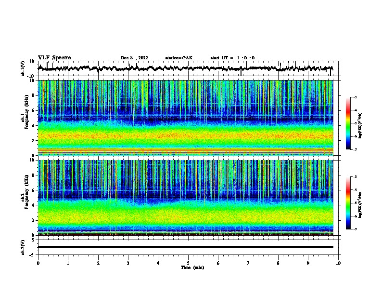Click the ch.2 spectrogram panel
The height and width of the screenshot is (295, 381).
point(186,198)
